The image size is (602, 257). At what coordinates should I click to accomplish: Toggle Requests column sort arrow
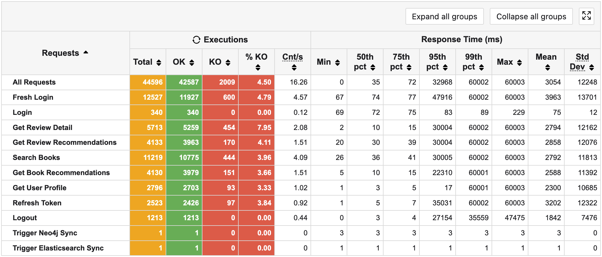[x=86, y=53]
